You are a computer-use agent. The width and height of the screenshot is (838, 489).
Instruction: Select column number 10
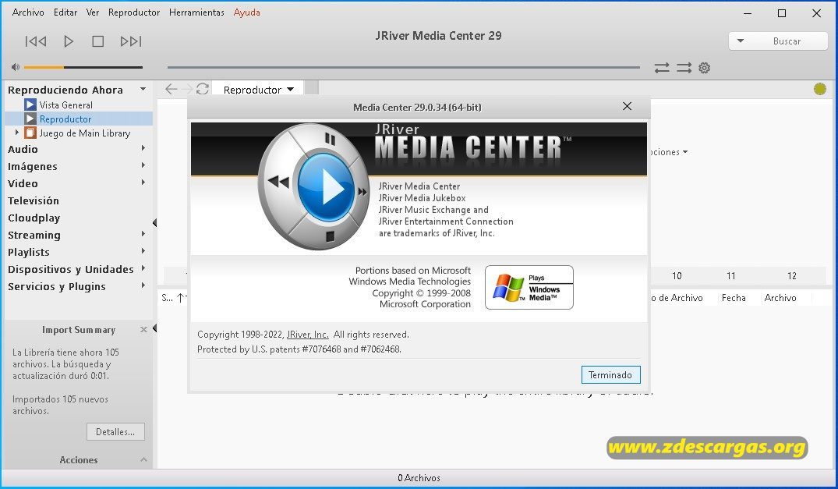pos(677,276)
